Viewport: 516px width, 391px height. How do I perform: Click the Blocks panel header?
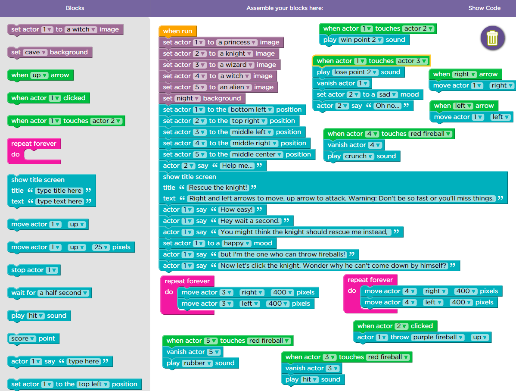[x=75, y=8]
